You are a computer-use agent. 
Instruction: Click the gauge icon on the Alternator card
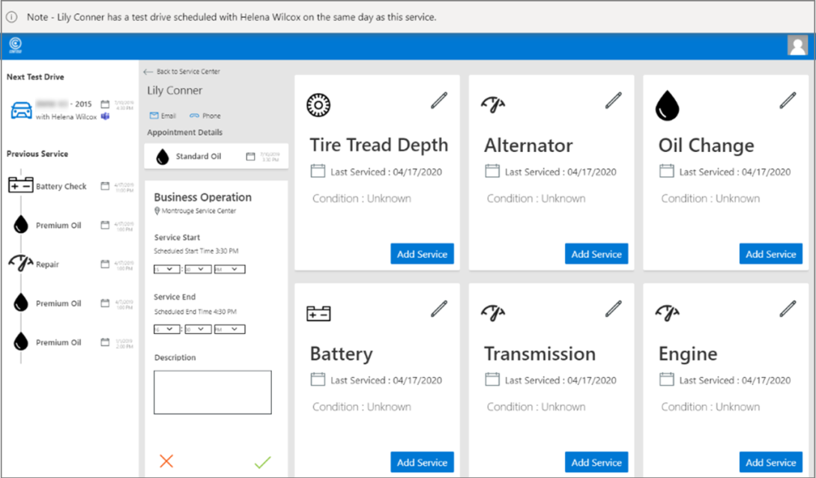493,105
